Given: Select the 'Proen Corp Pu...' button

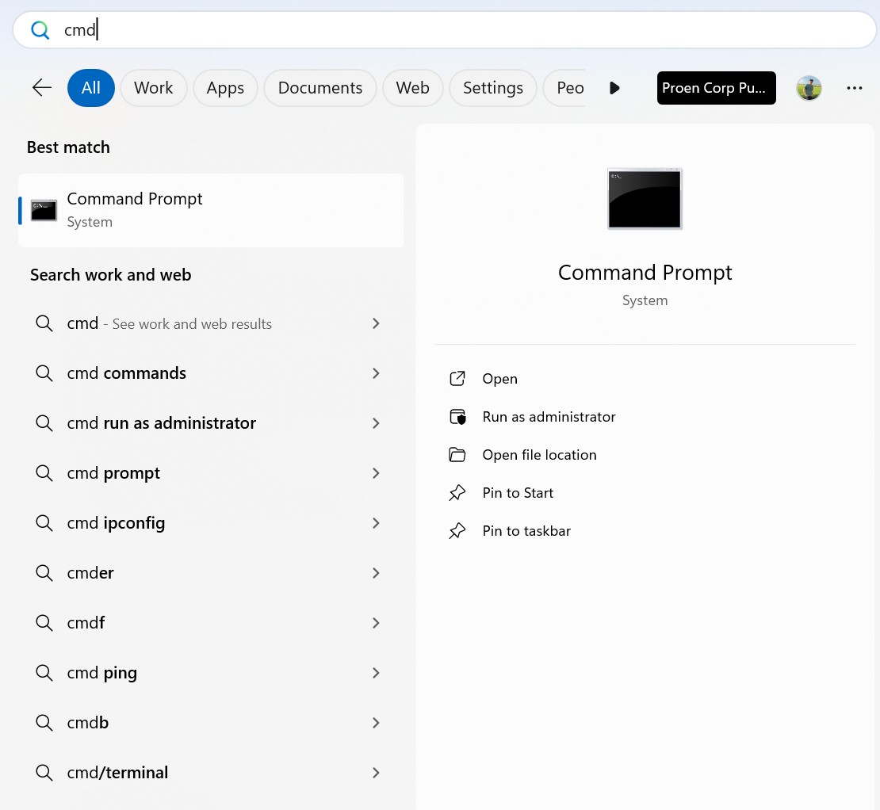Looking at the screenshot, I should pos(716,88).
